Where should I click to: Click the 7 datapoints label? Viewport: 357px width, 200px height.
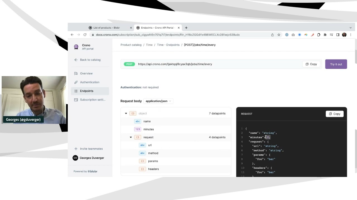[x=217, y=113]
